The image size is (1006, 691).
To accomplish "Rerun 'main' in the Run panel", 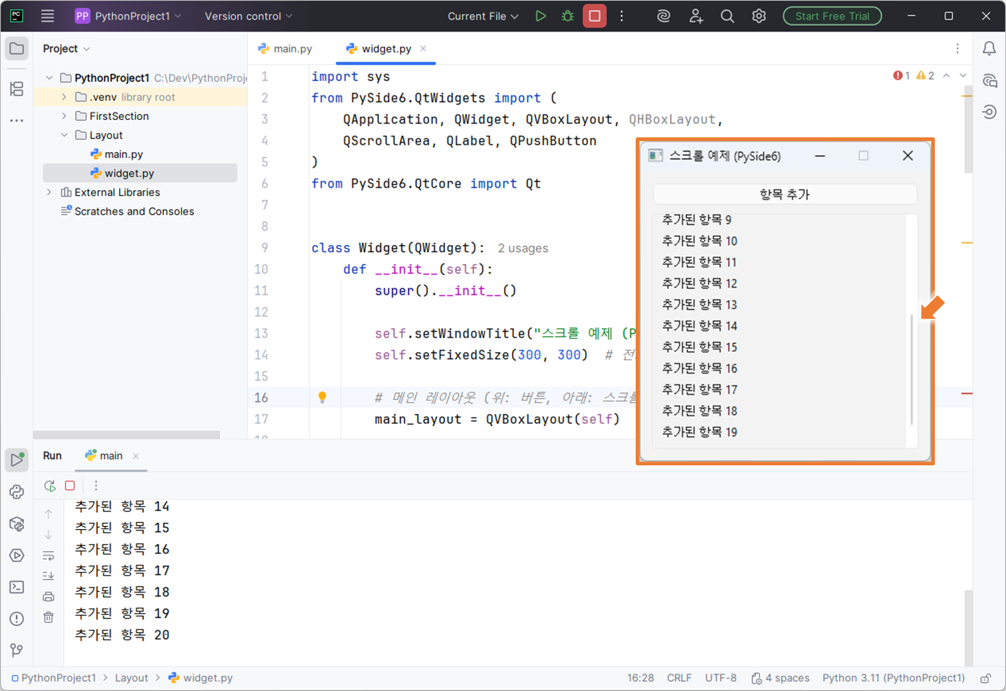I will pos(50,486).
